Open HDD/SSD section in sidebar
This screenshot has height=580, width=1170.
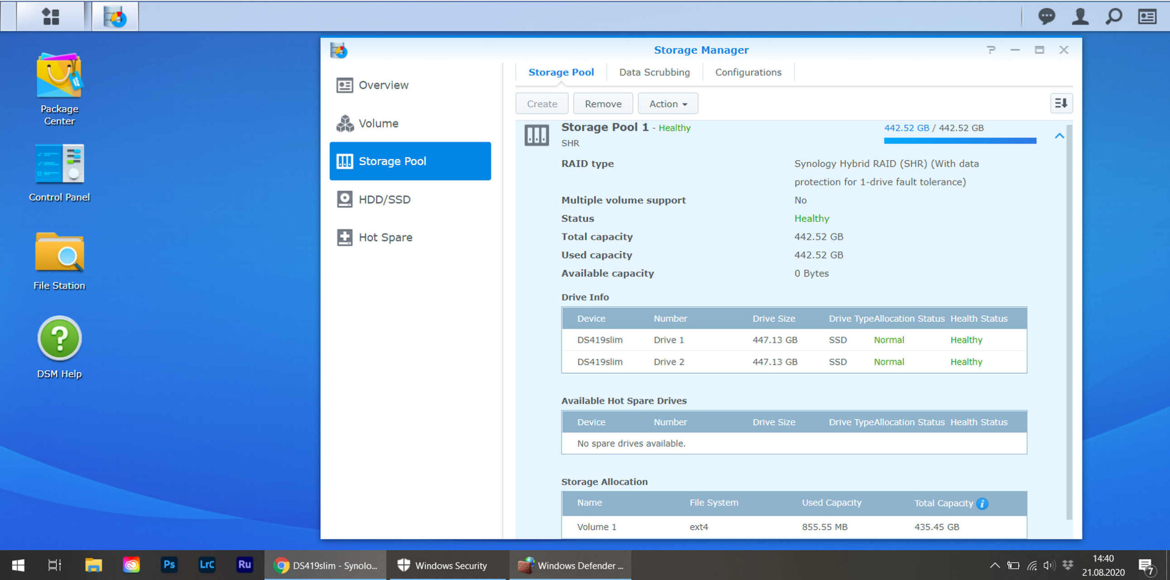point(410,199)
